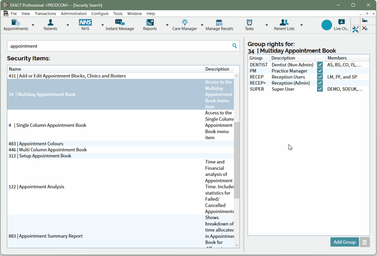The height and width of the screenshot is (256, 377).
Task: Click the NHS toolbar icon
Action: (x=85, y=25)
